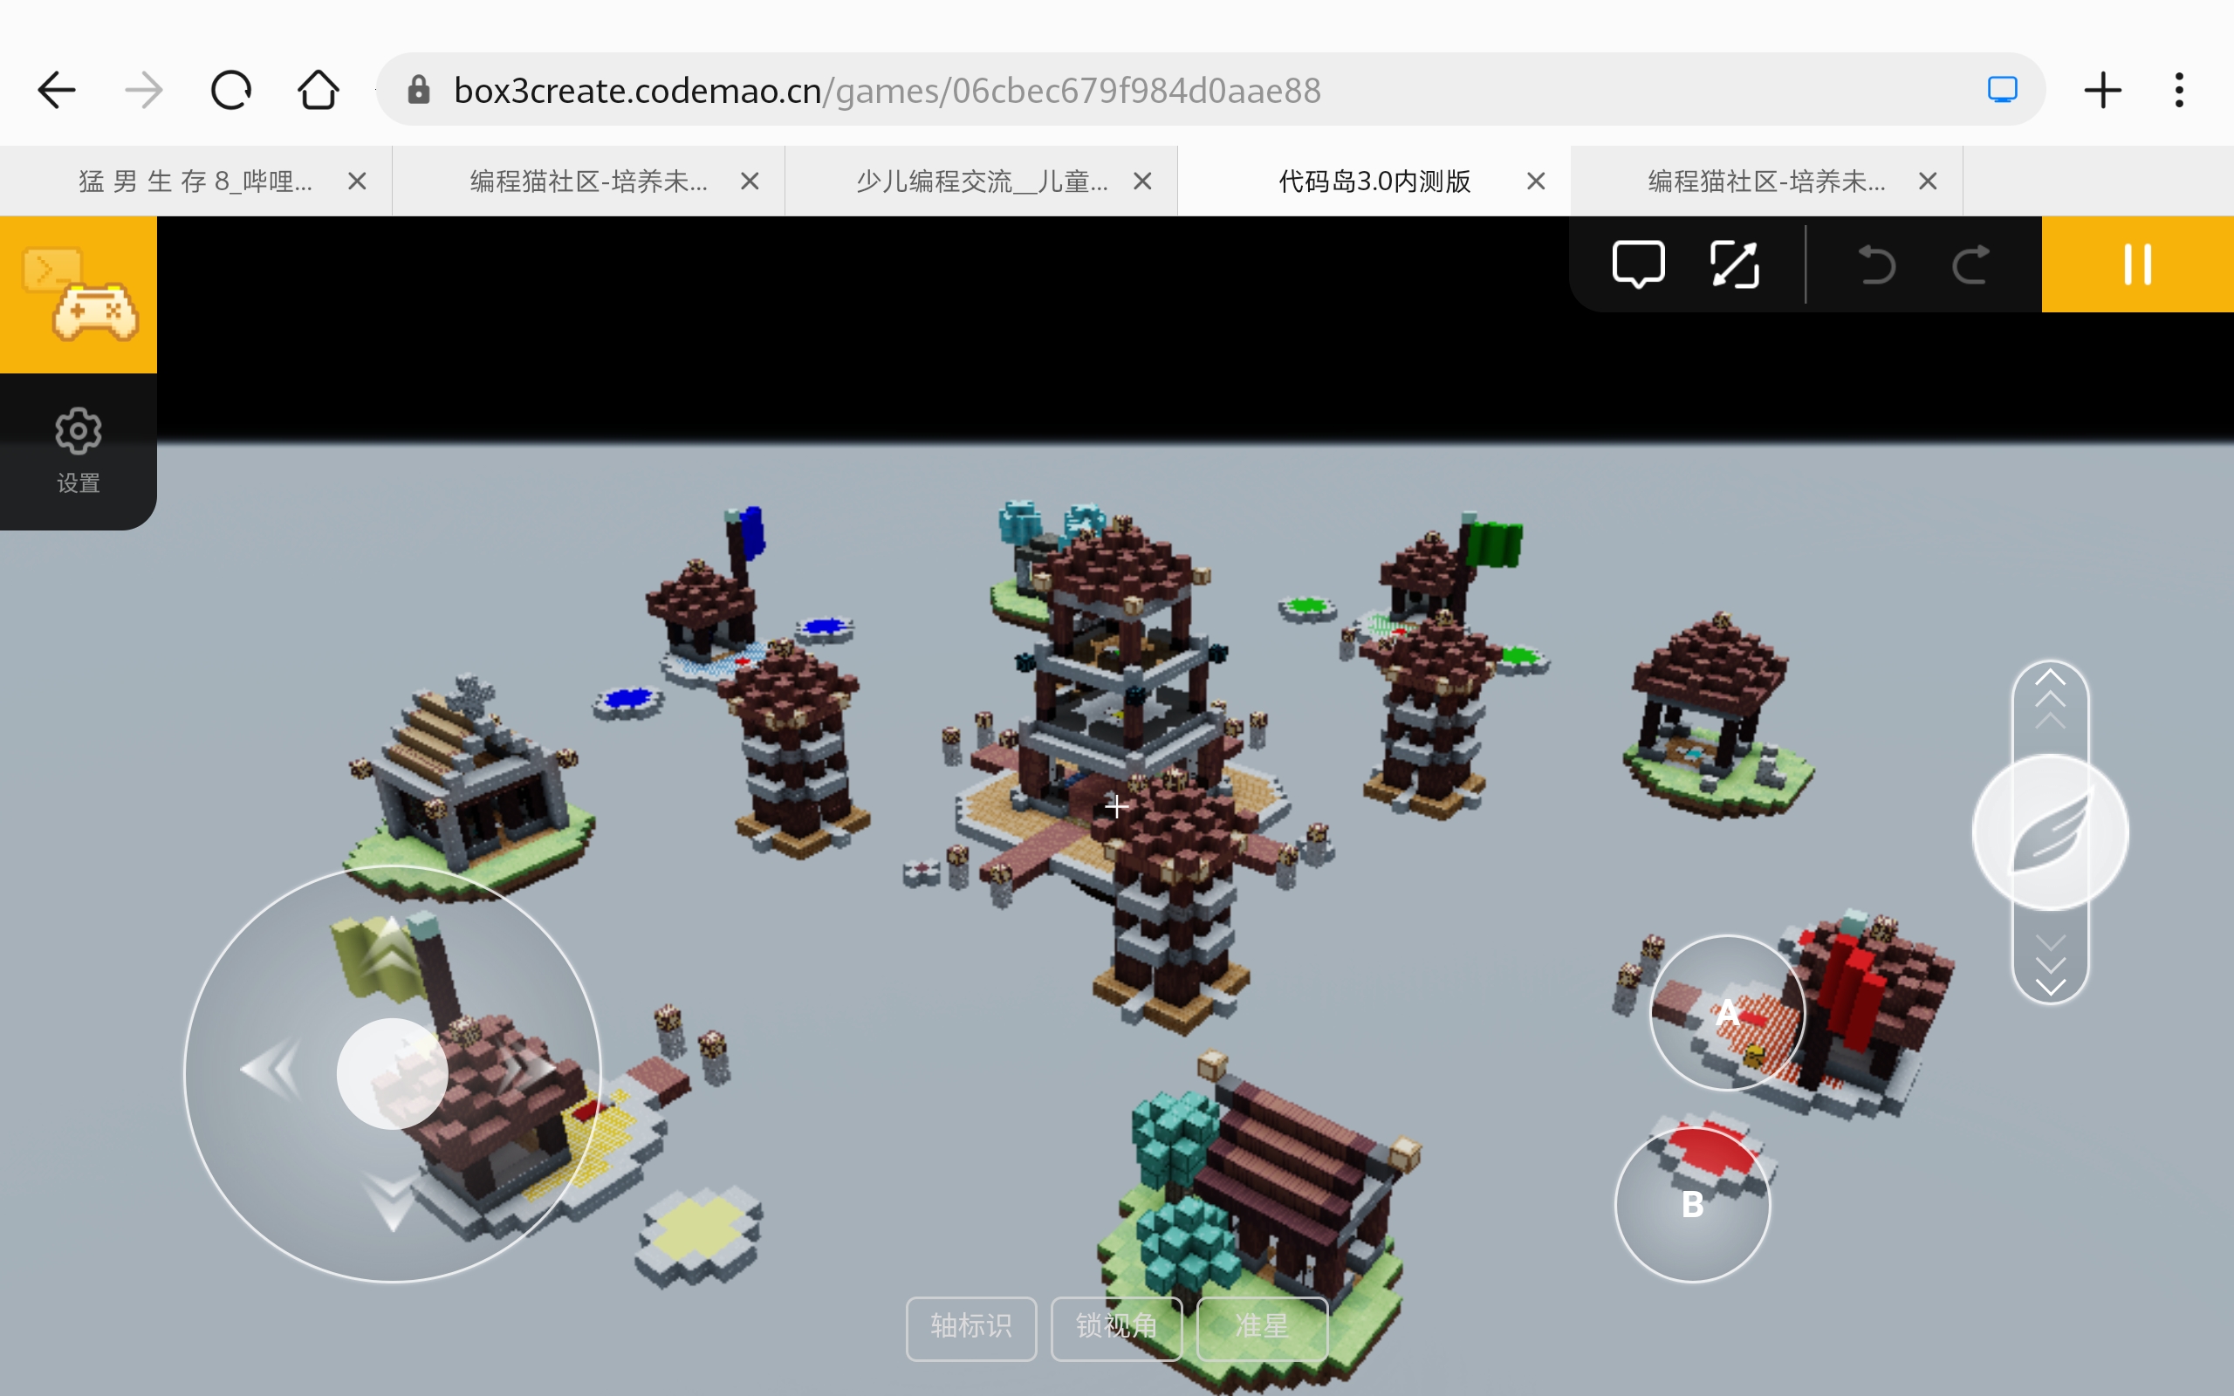Switch to the first 编程猫社区 tab

pos(589,181)
